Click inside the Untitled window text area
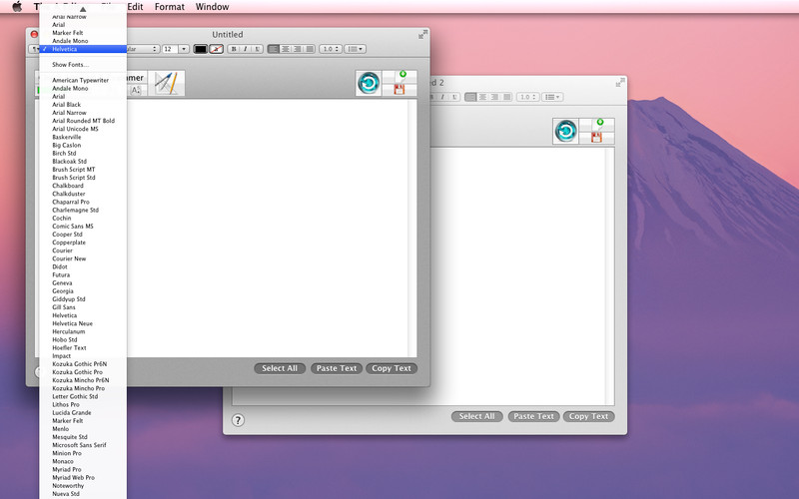This screenshot has width=799, height=499. pos(268,229)
